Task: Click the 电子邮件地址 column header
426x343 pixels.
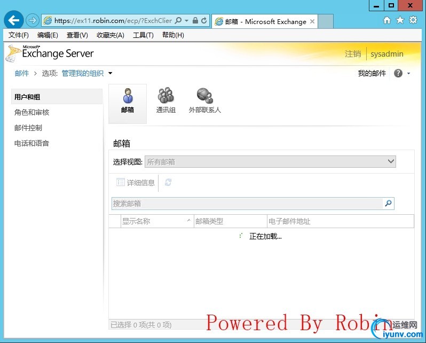Action: 341,221
